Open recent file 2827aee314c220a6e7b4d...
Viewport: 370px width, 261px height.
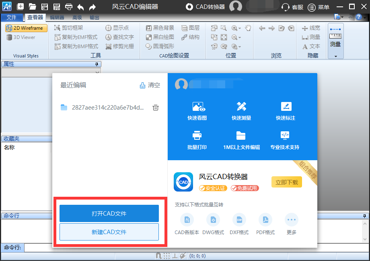click(x=102, y=108)
